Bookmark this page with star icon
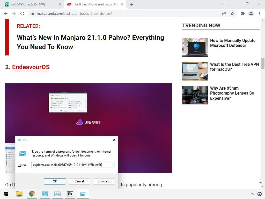This screenshot has width=265, height=199. point(232,13)
